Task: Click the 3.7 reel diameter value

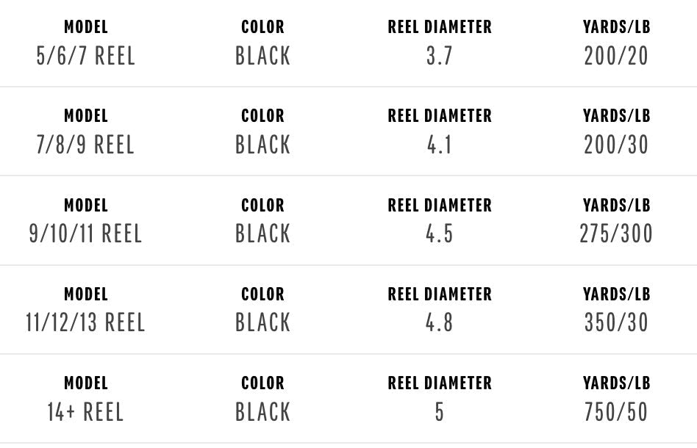Action: tap(439, 57)
